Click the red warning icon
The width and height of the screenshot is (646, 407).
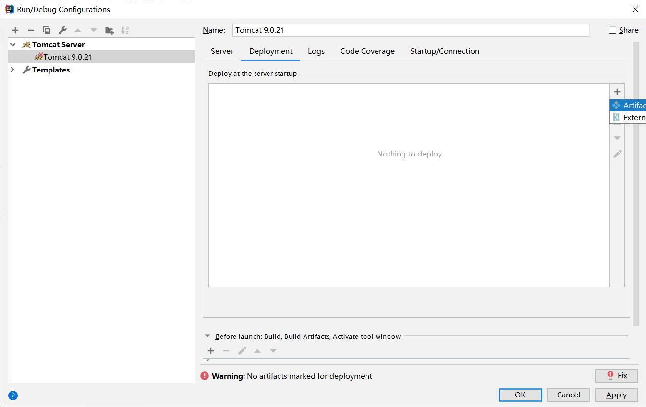click(x=205, y=376)
